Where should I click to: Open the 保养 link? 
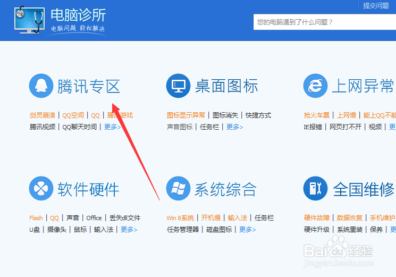tap(376, 230)
